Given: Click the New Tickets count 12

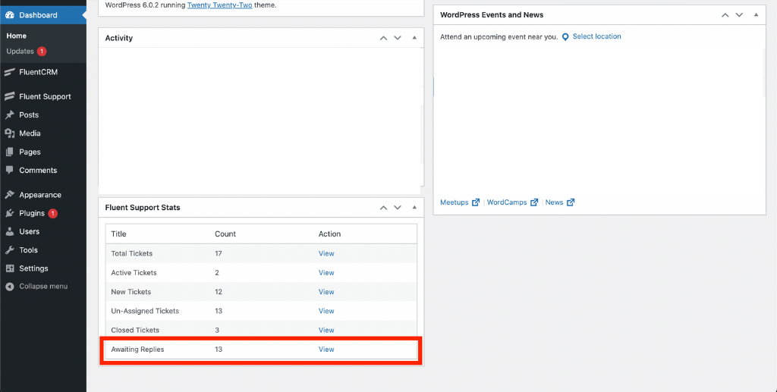Looking at the screenshot, I should [x=218, y=292].
